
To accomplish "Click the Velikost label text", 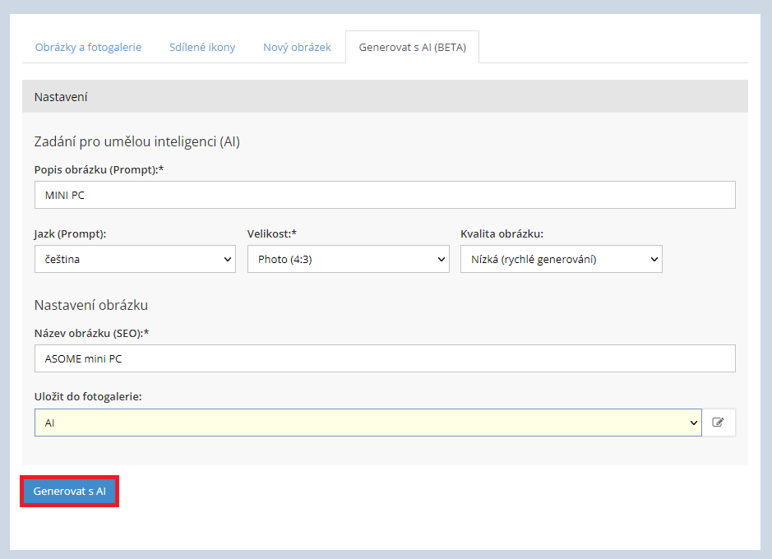I will [x=271, y=233].
